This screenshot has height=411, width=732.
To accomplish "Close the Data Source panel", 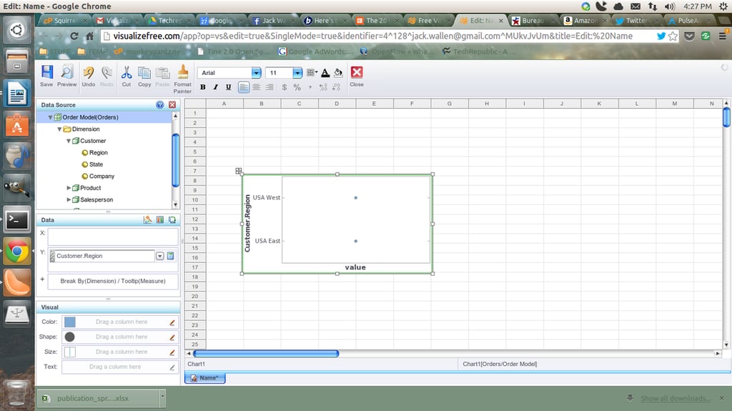I will [172, 104].
